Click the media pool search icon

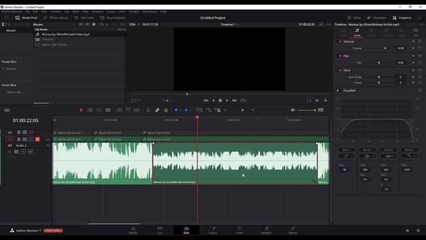pyautogui.click(x=102, y=25)
